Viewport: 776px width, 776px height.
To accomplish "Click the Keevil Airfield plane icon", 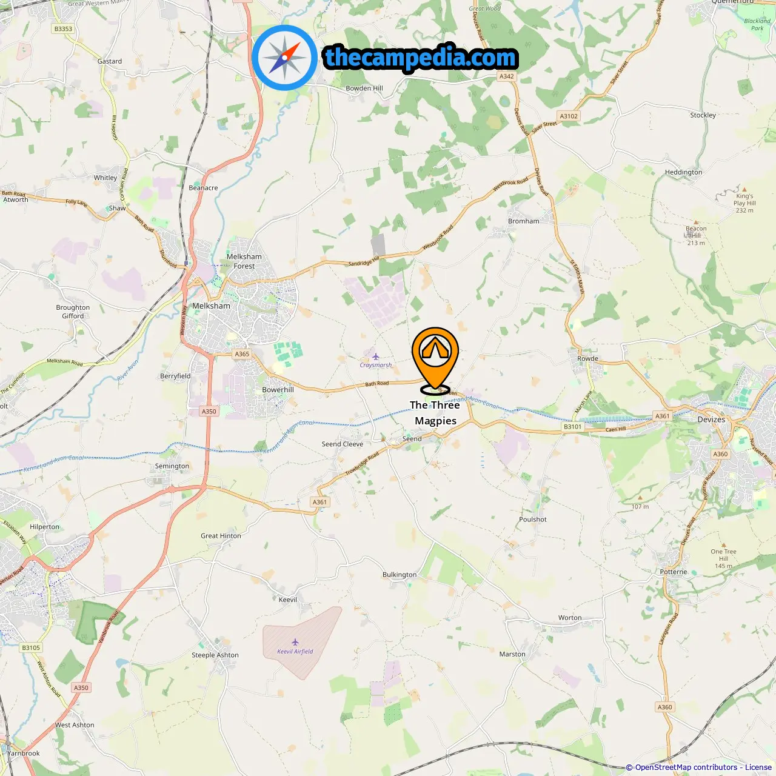I will point(295,642).
